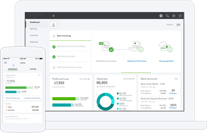Open the mobile app hamburger menu

click(5, 63)
